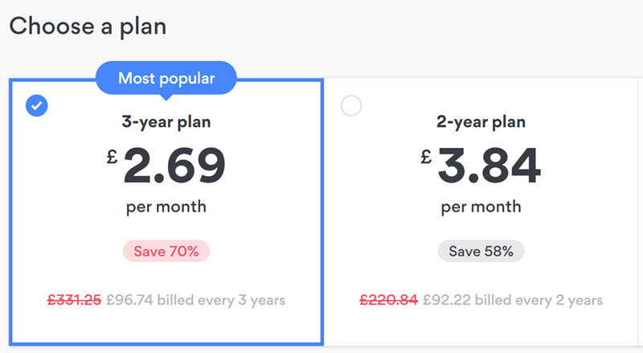The width and height of the screenshot is (643, 353).
Task: Click the £3.84 monthly price
Action: click(481, 166)
